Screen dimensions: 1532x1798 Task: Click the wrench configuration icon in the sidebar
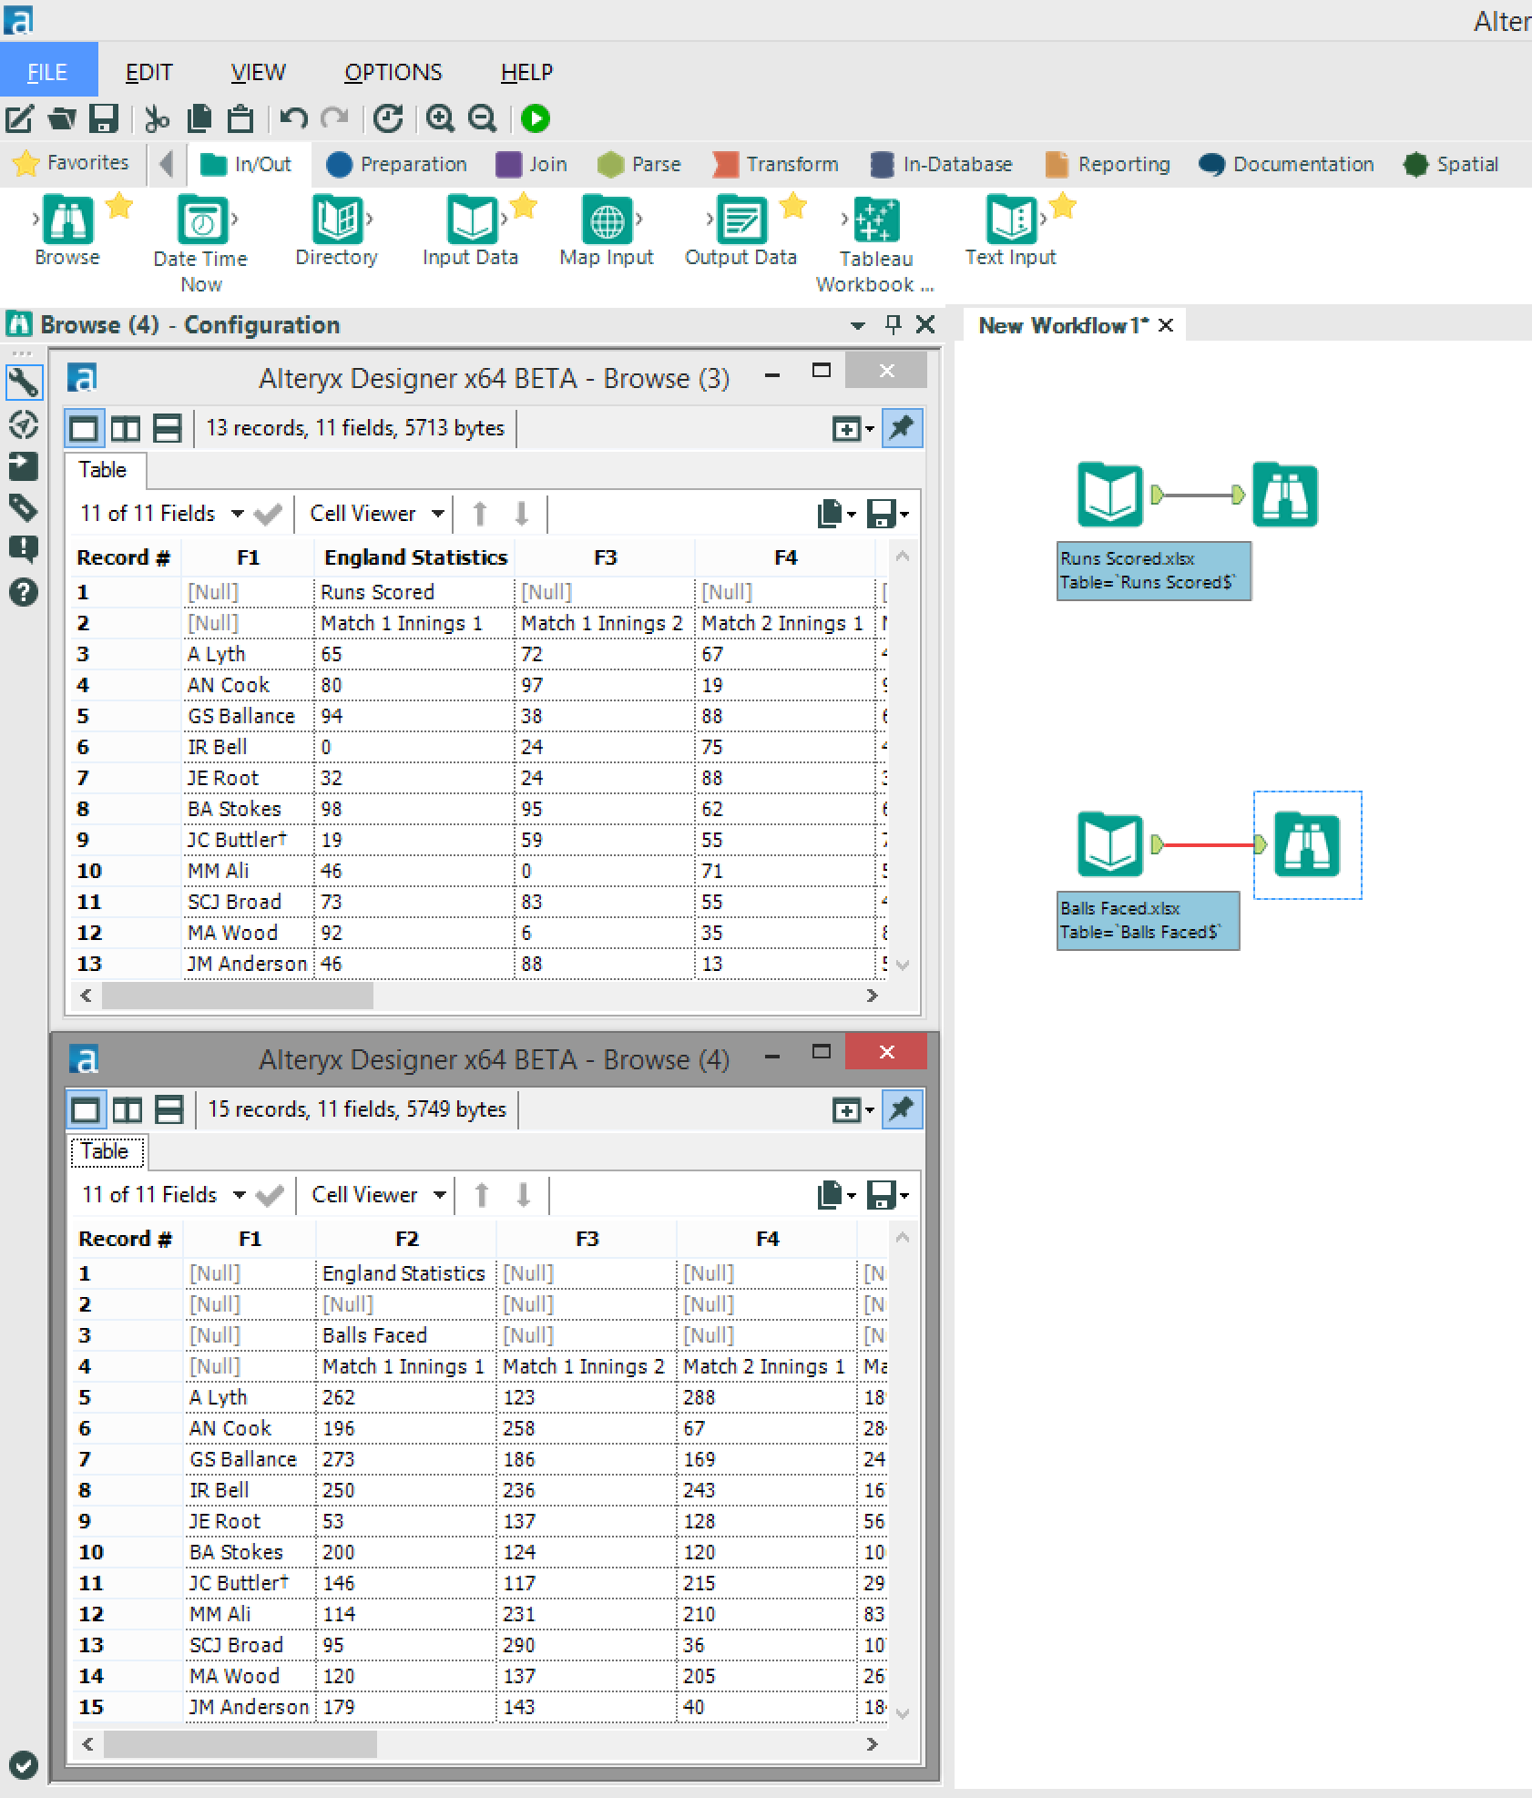[x=24, y=383]
